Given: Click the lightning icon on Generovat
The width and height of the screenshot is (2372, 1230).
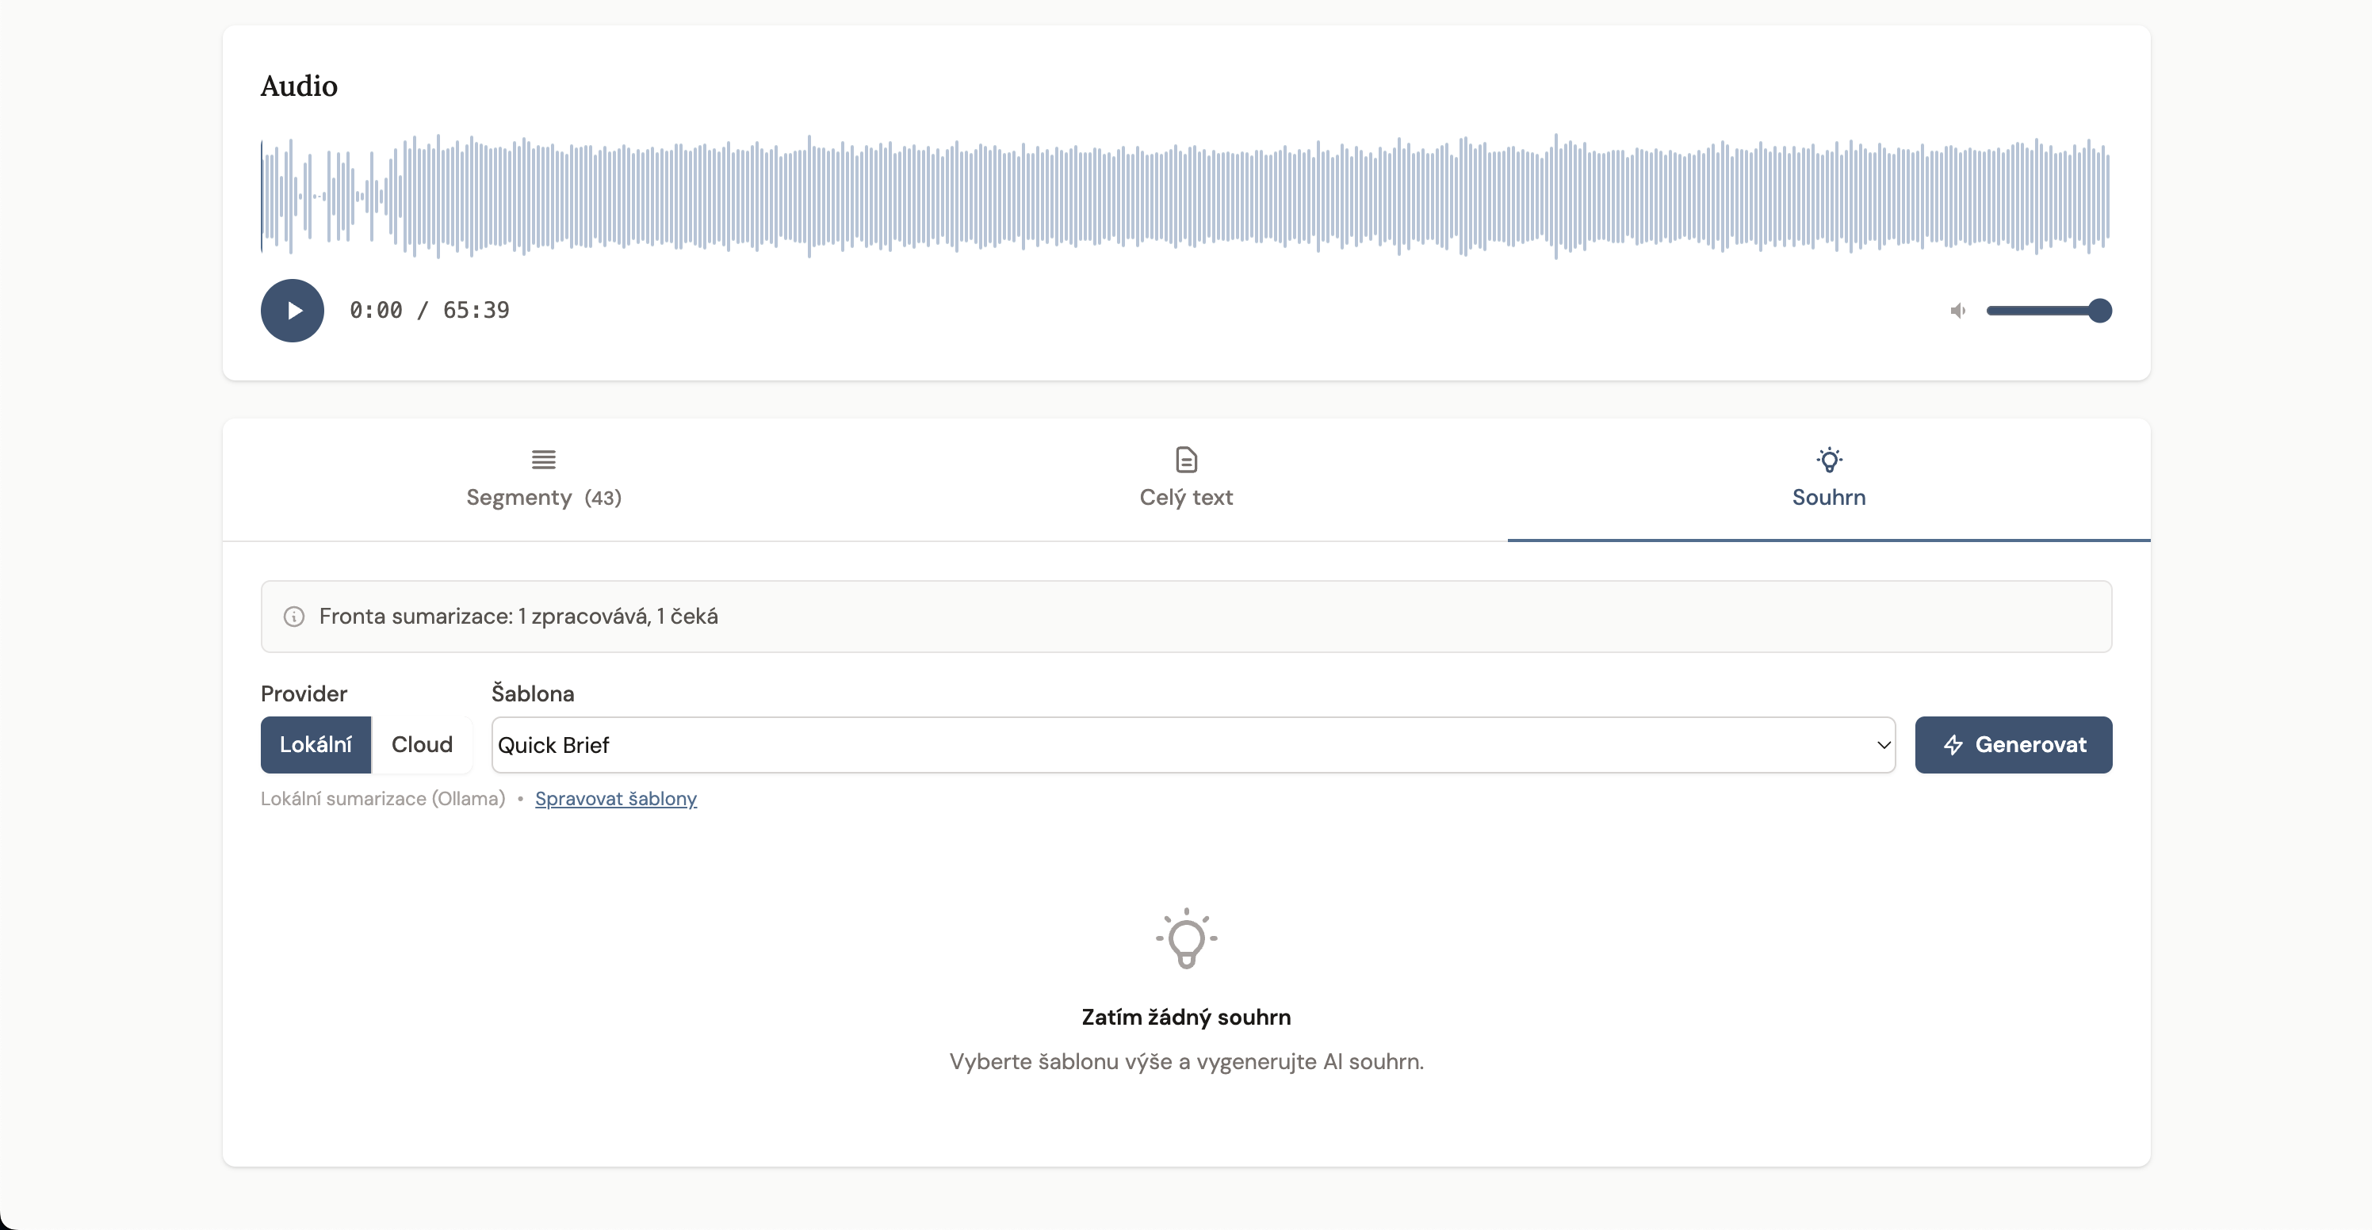Looking at the screenshot, I should pos(1953,745).
